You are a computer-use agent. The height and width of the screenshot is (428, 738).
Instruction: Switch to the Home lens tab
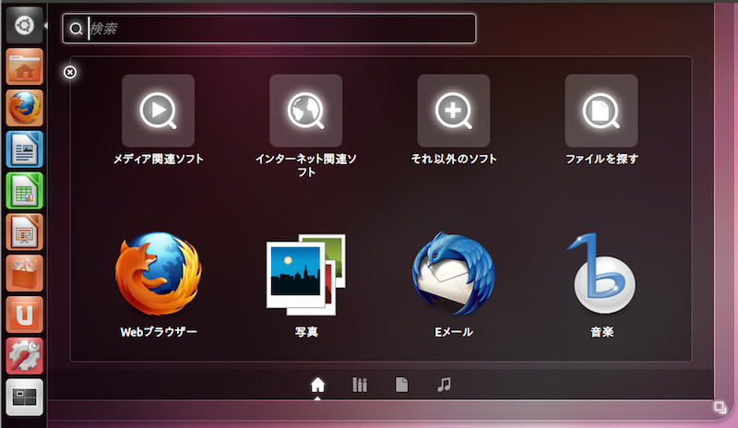[317, 385]
